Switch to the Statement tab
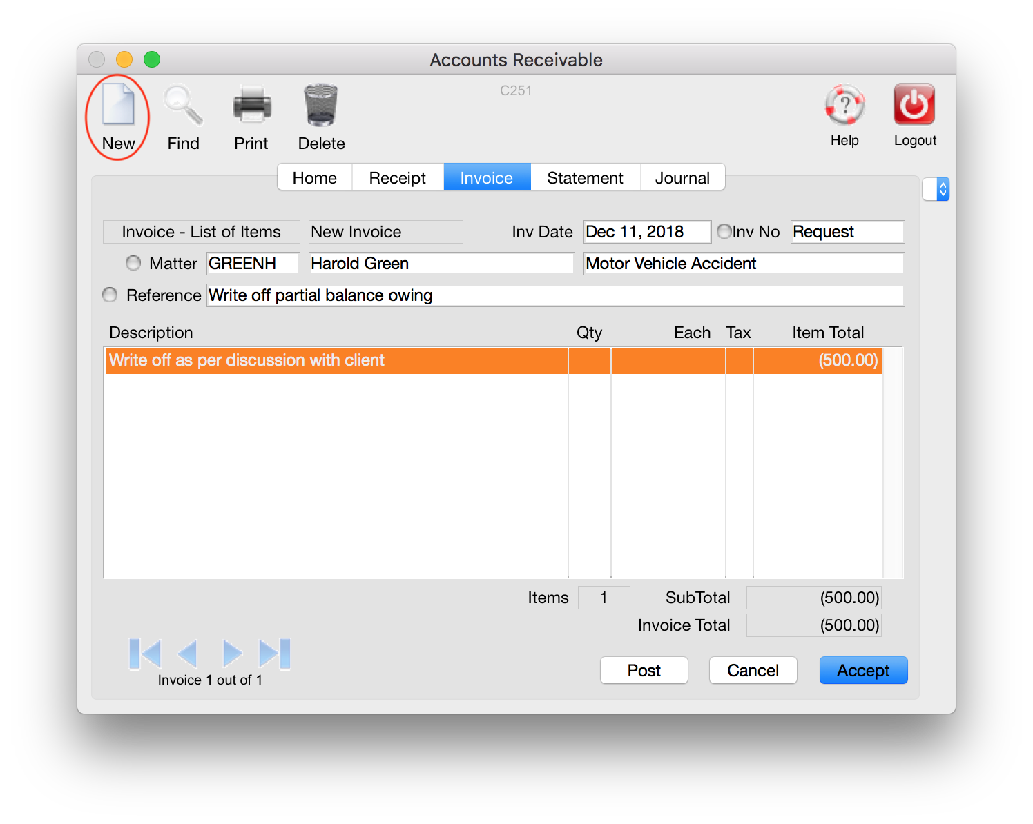Image resolution: width=1033 pixels, height=824 pixels. 585,177
